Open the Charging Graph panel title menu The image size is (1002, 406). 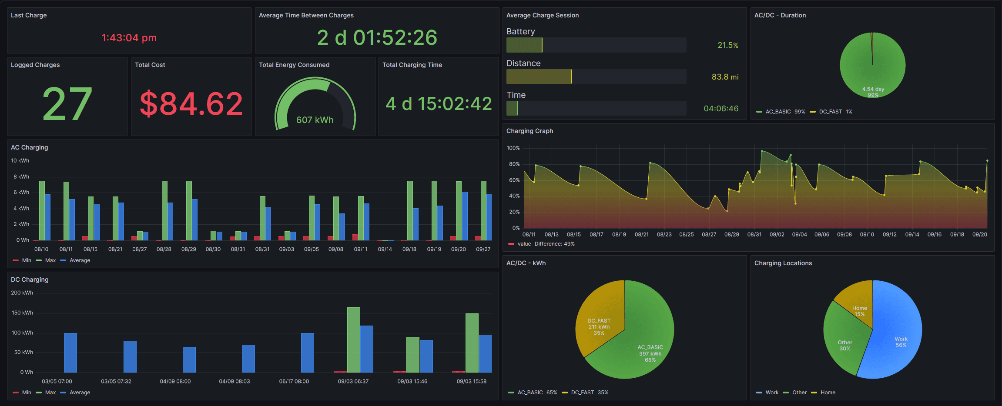529,131
